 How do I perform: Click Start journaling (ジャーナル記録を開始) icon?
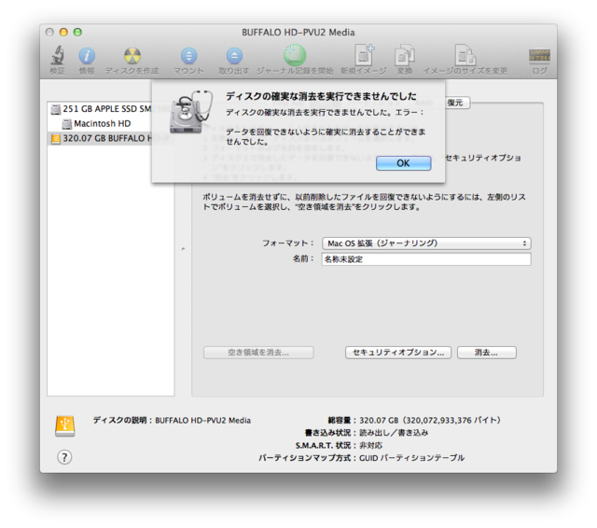pos(295,55)
